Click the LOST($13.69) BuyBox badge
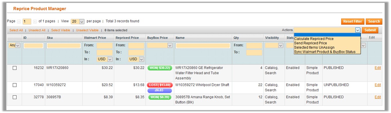The width and height of the screenshot is (391, 113). pyautogui.click(x=160, y=85)
